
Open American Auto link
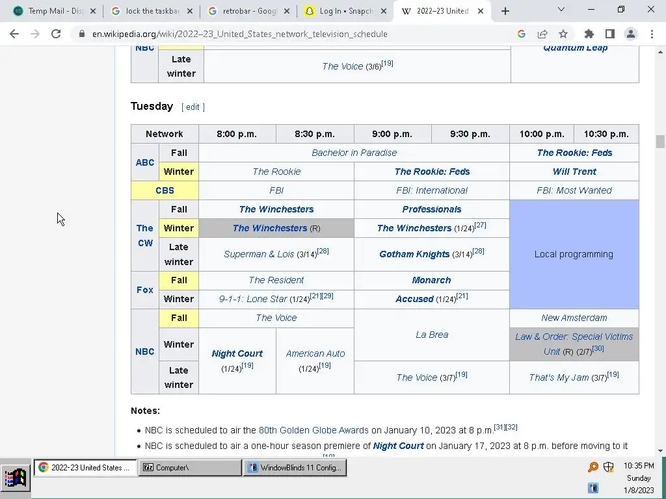coord(315,353)
